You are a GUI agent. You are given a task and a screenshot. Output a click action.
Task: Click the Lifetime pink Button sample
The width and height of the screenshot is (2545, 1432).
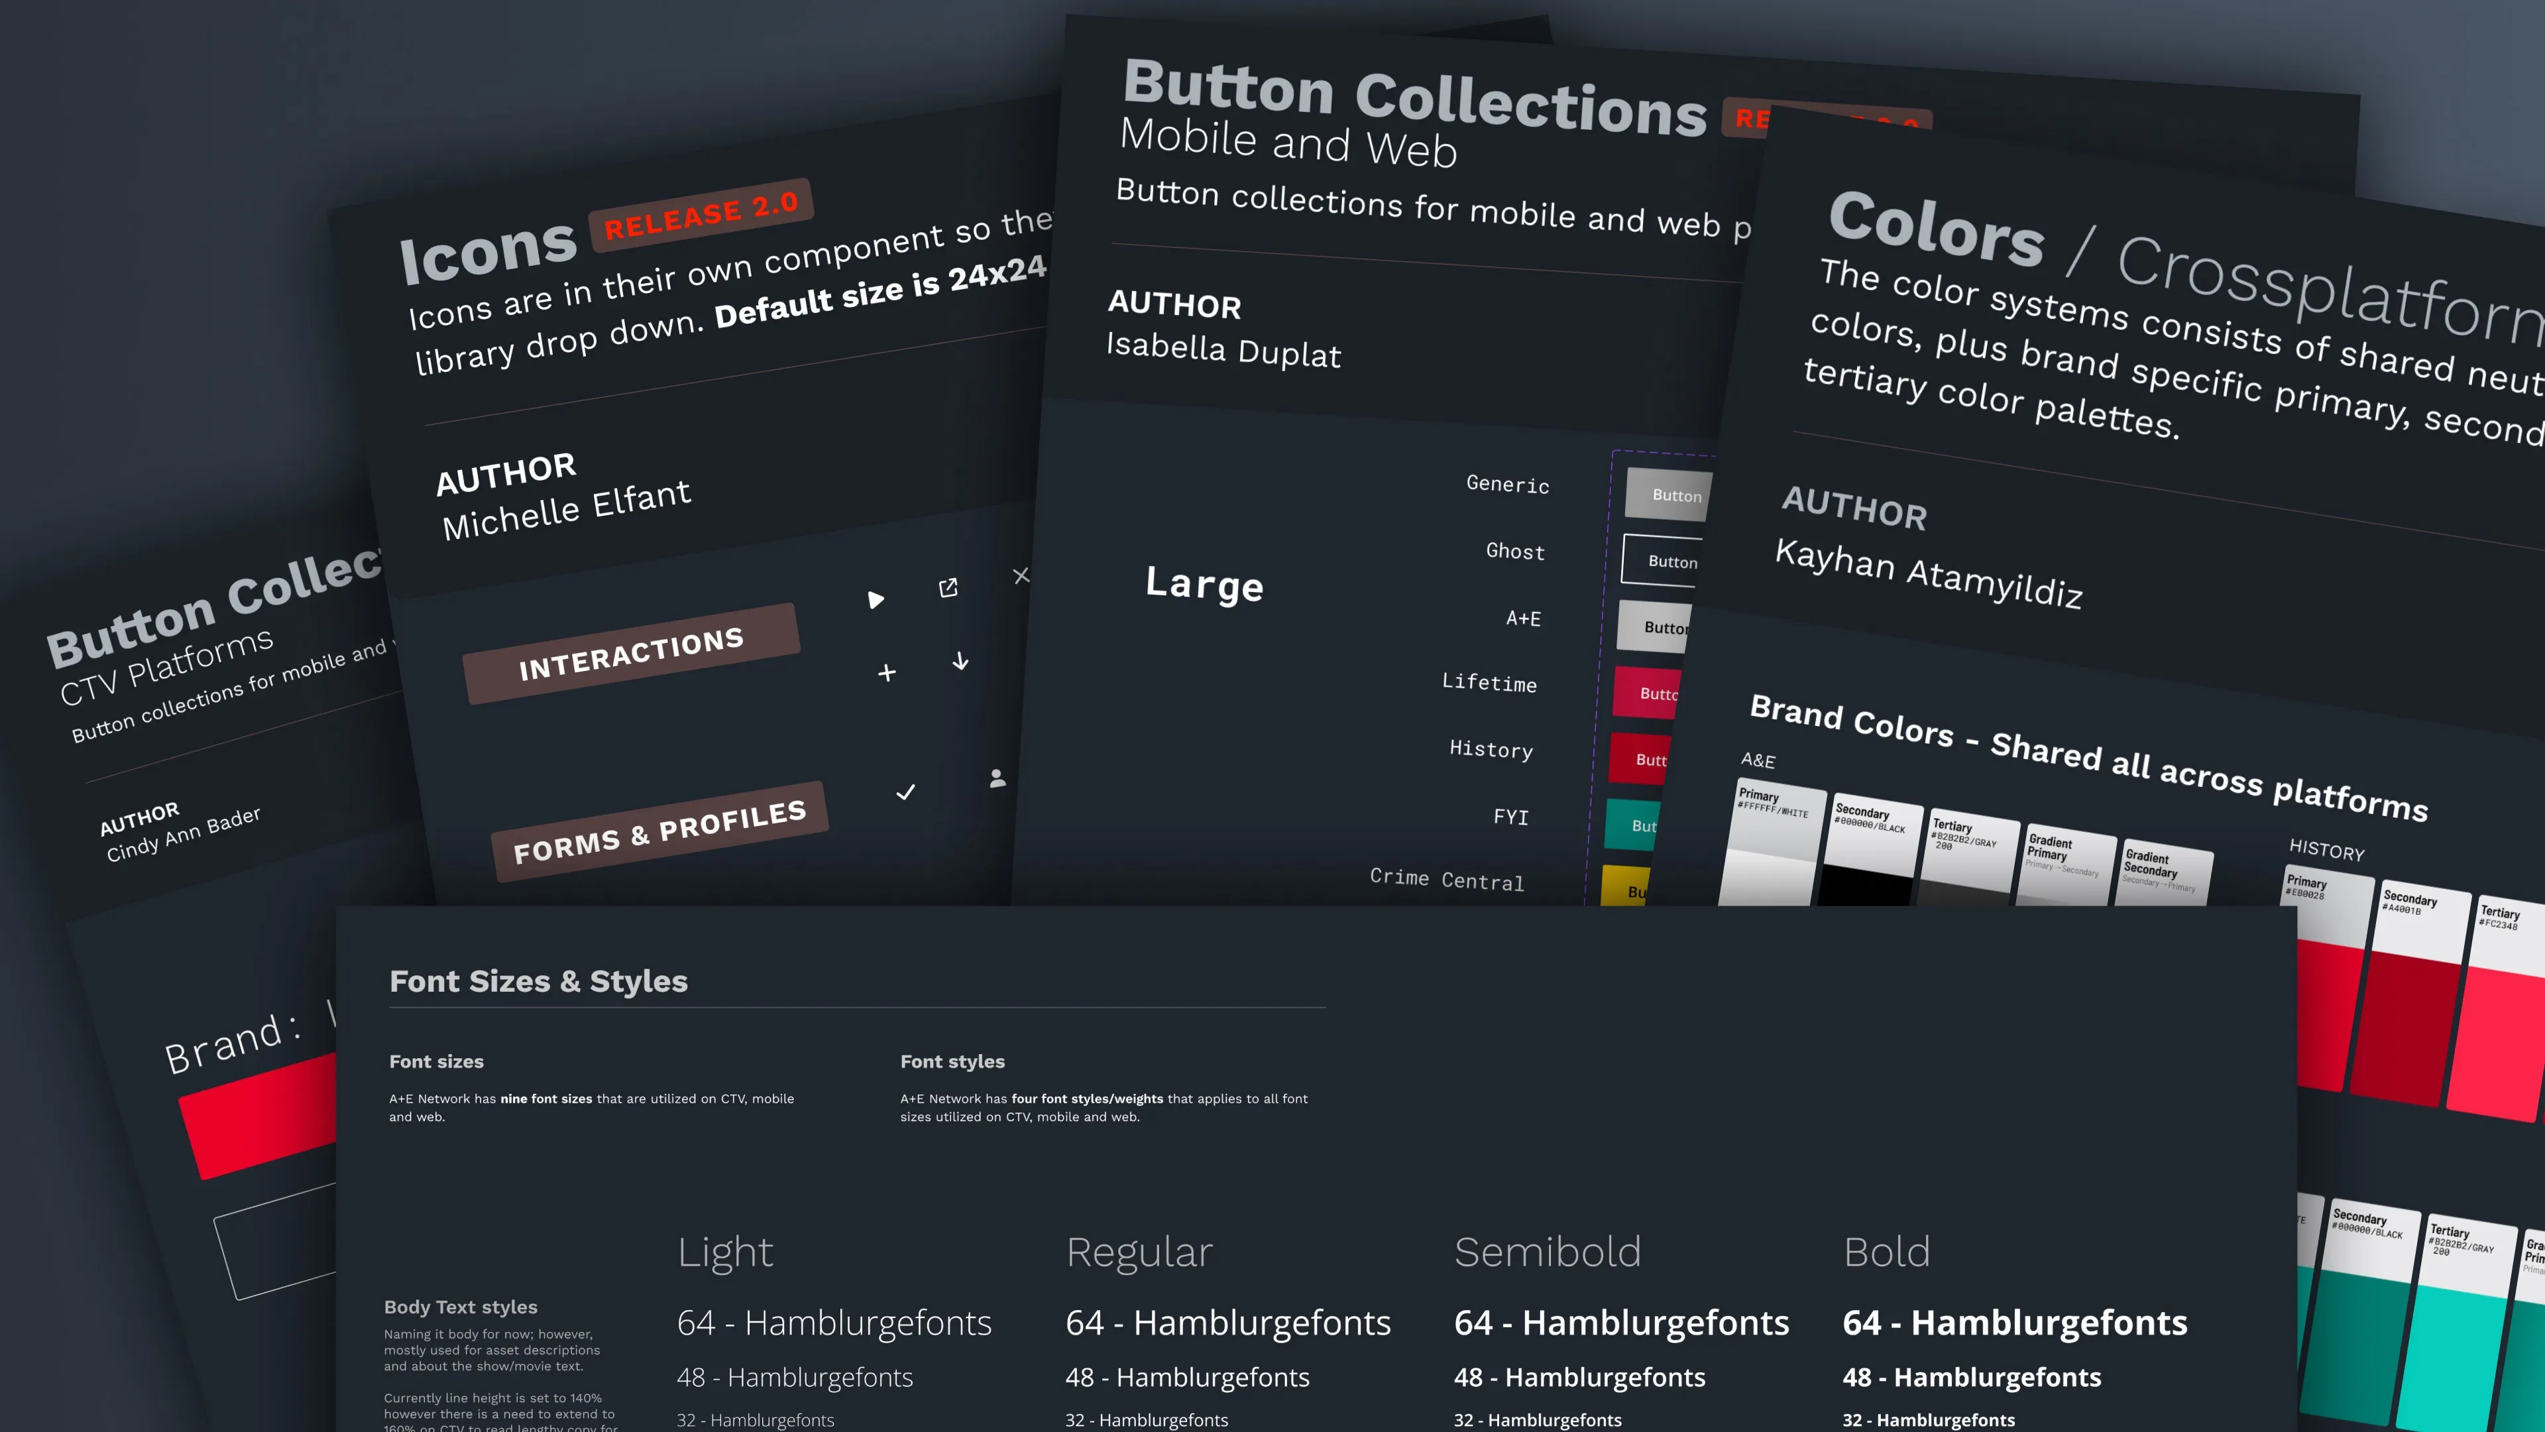(1647, 693)
